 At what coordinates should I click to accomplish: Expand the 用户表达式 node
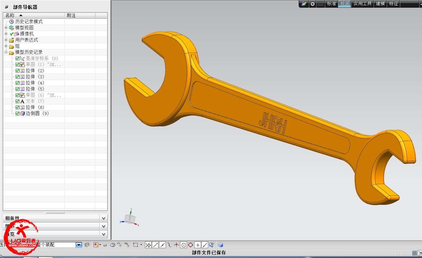click(x=6, y=40)
